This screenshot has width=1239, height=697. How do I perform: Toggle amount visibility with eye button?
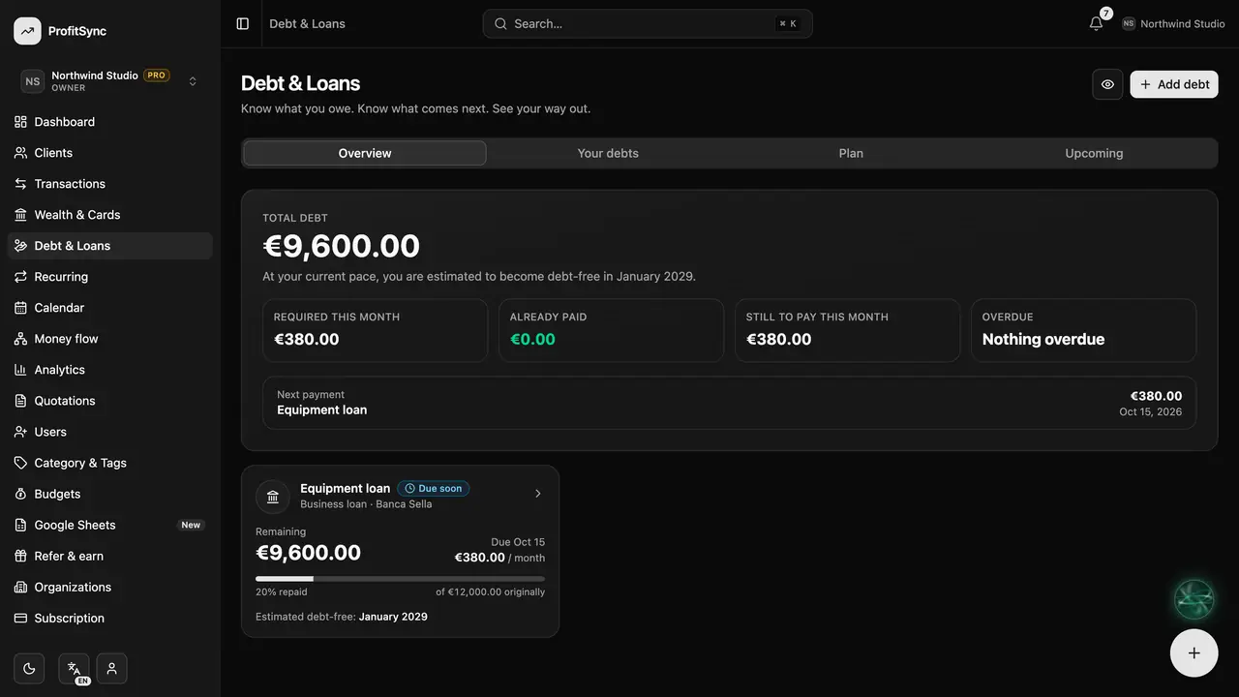(x=1107, y=84)
